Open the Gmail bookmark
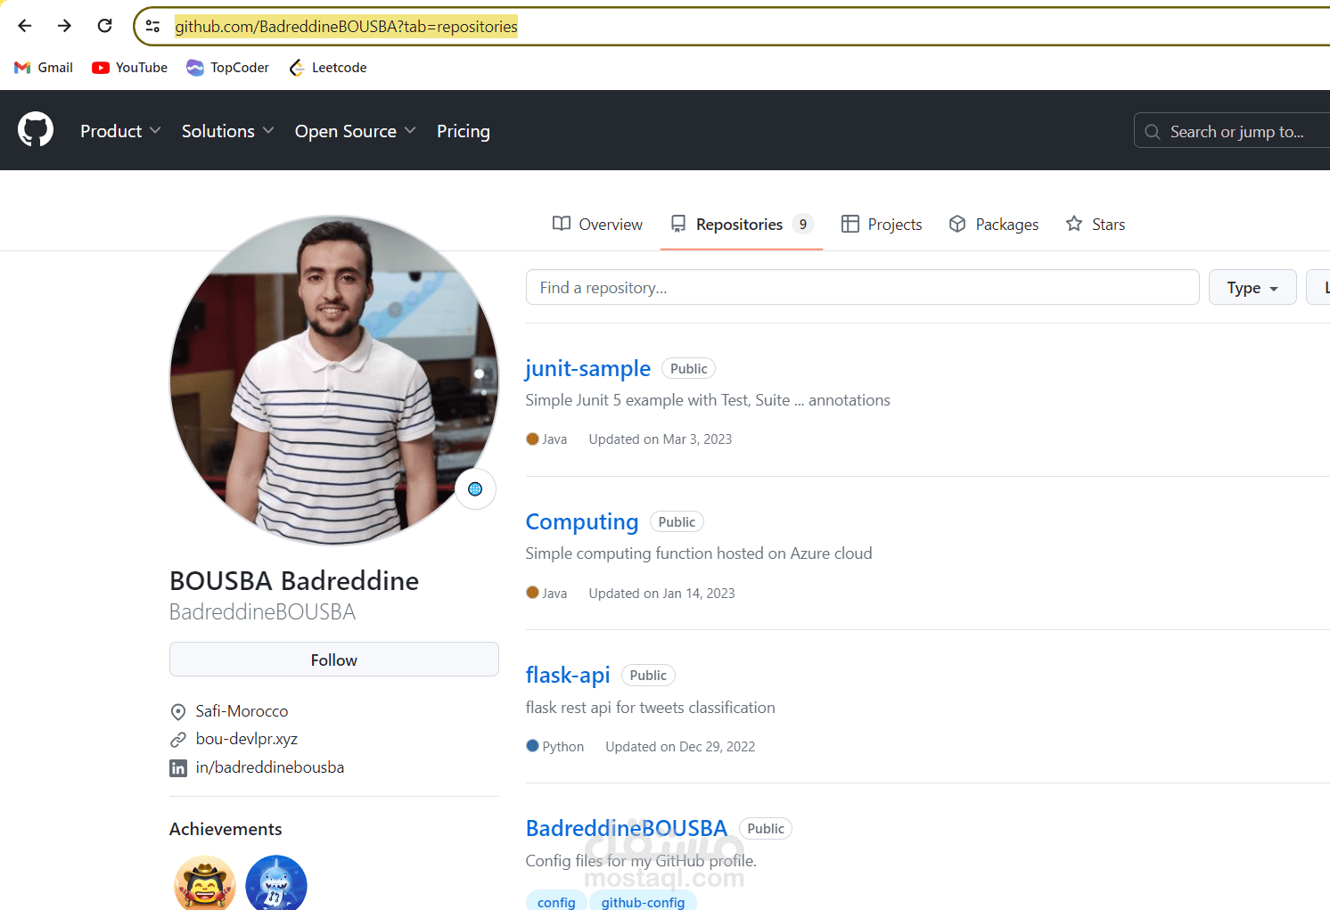 [x=44, y=68]
